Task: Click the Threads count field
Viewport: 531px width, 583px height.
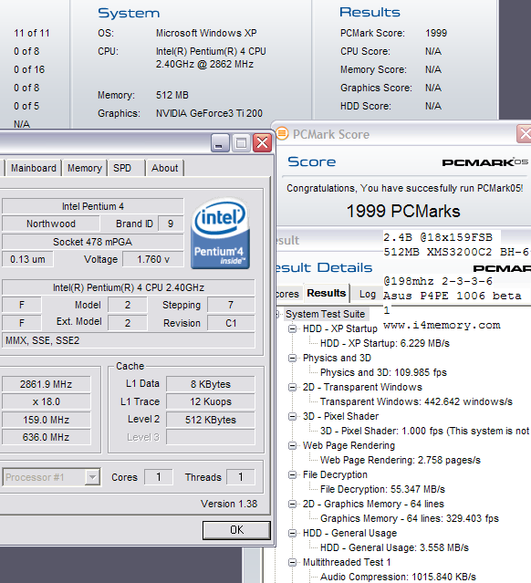Action: [241, 477]
